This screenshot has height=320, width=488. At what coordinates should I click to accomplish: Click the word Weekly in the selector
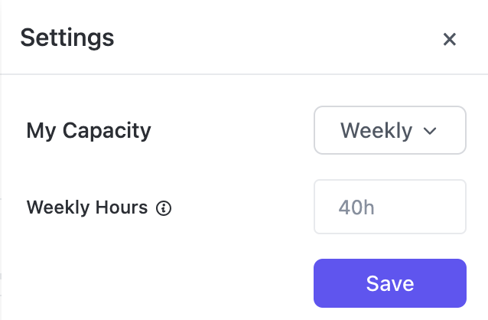(x=376, y=130)
